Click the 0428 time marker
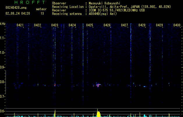The width and height of the screenshot is (183, 117). (x=142, y=25)
